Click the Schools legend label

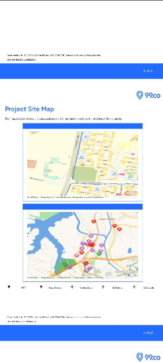click(x=117, y=288)
